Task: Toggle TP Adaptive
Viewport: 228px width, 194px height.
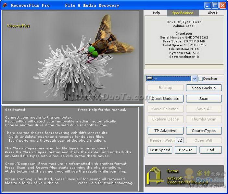Action: pyautogui.click(x=165, y=131)
